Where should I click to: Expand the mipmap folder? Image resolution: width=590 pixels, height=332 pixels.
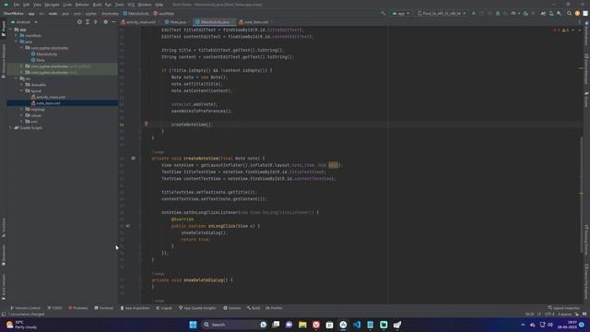(22, 109)
